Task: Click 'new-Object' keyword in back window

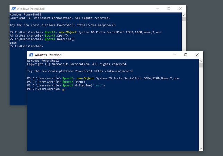Action: pyautogui.click(x=68, y=32)
